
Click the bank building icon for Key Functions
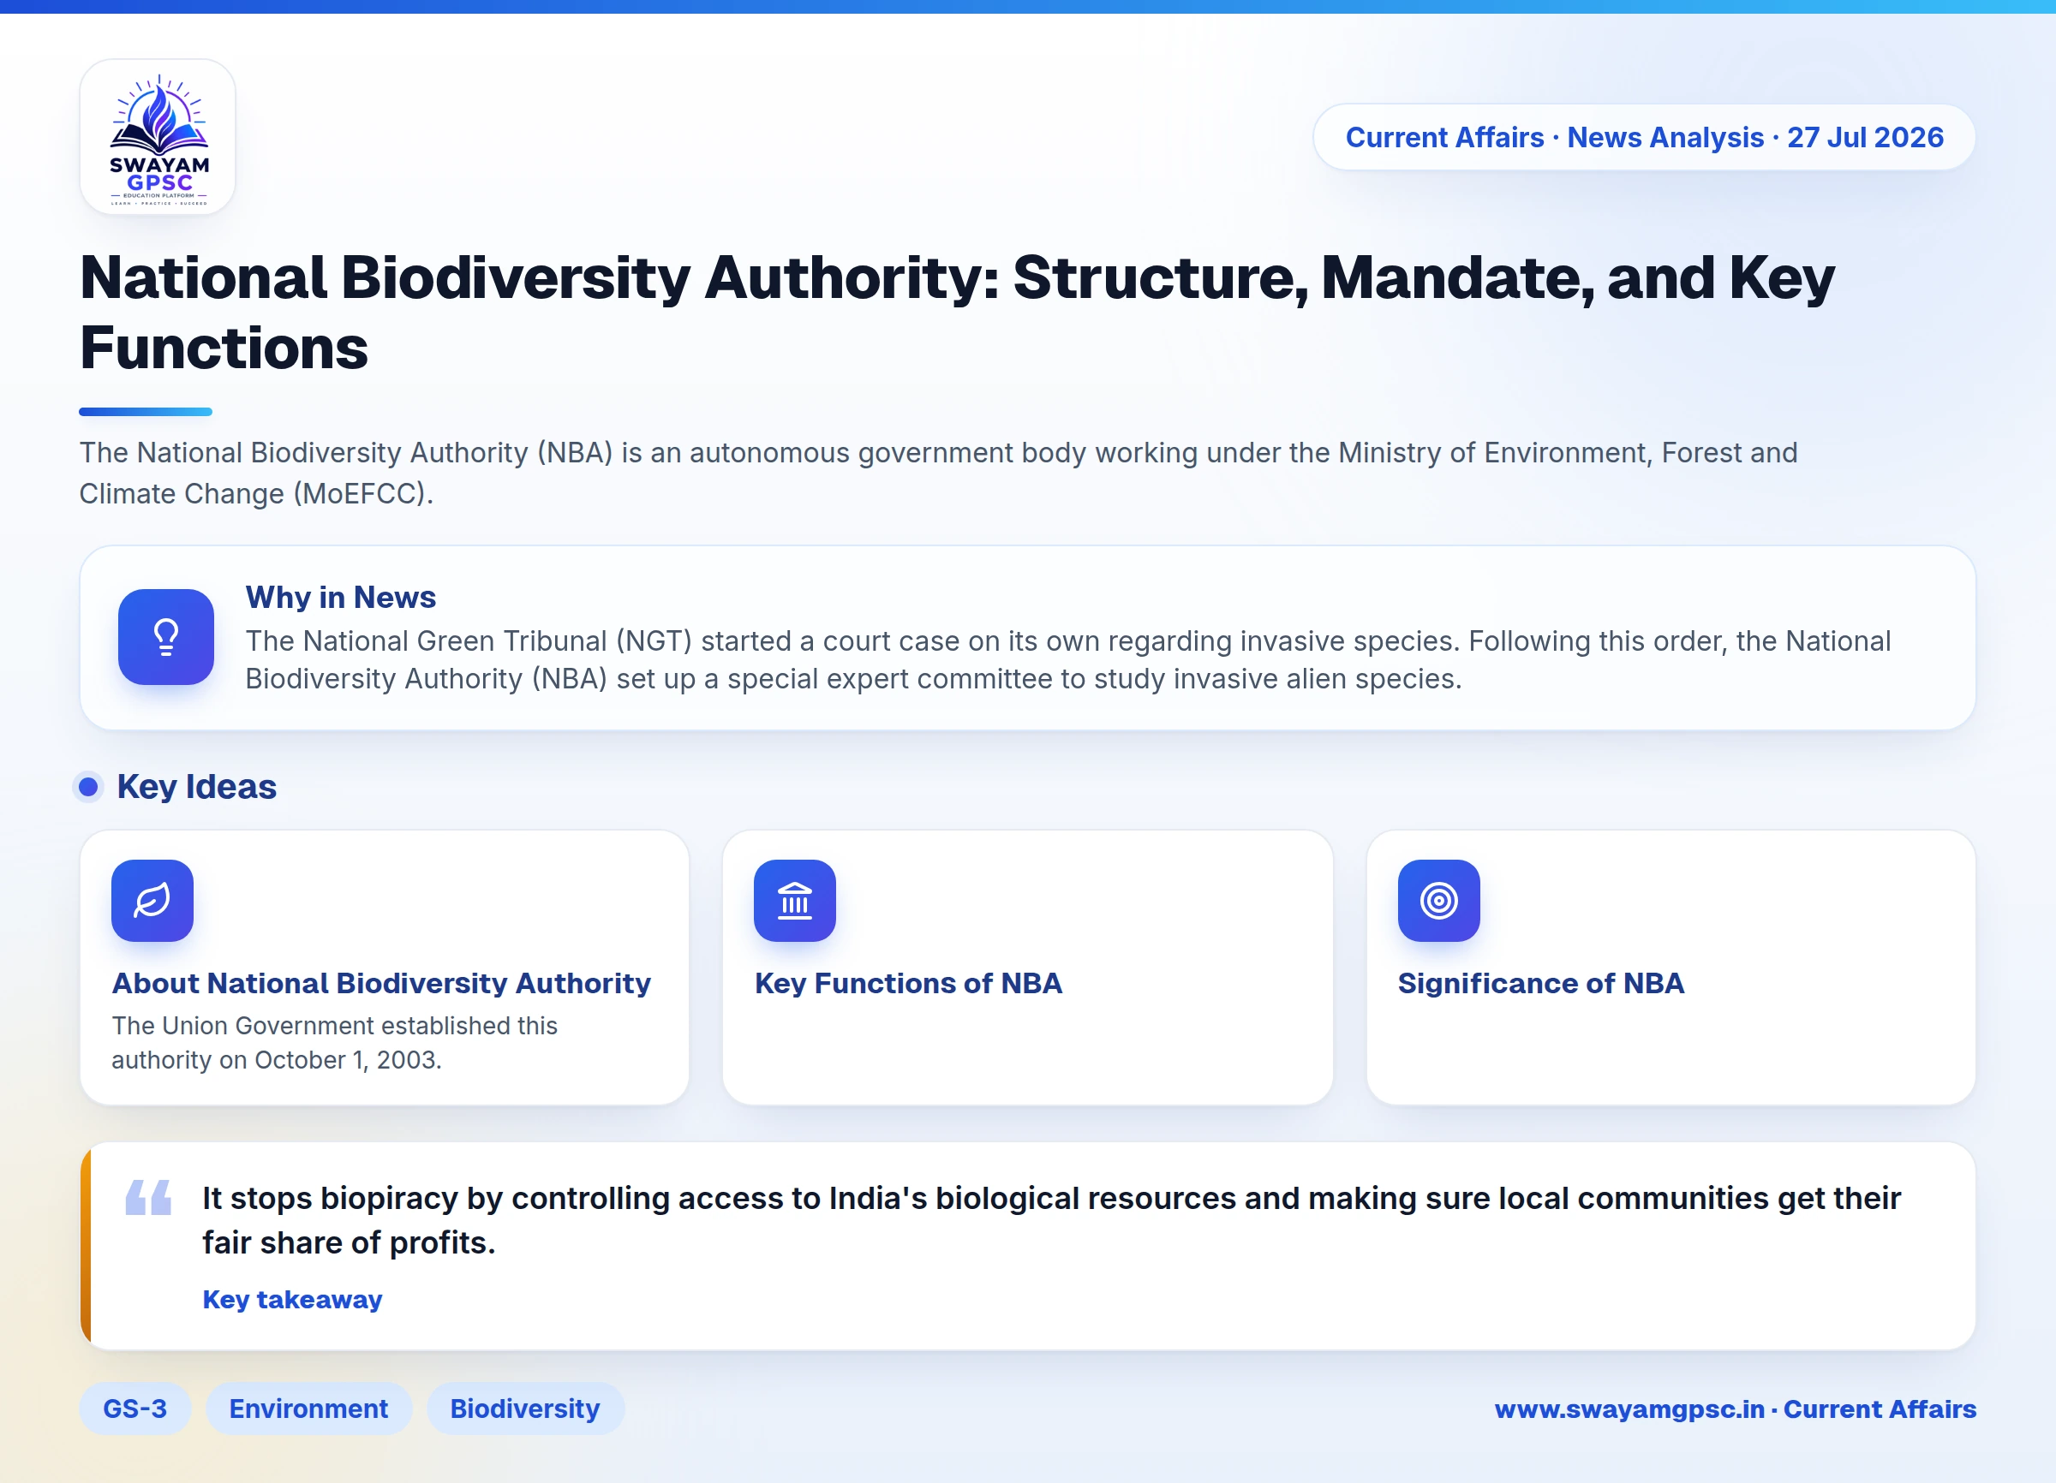coord(795,901)
